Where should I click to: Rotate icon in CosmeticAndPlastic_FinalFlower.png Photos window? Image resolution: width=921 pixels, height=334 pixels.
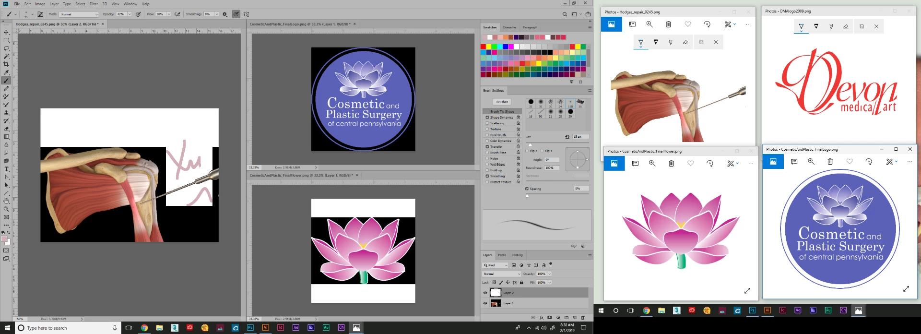tap(710, 164)
